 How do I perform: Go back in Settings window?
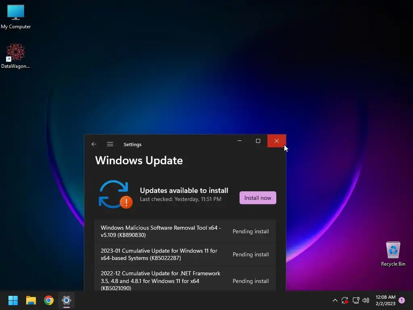[x=94, y=144]
